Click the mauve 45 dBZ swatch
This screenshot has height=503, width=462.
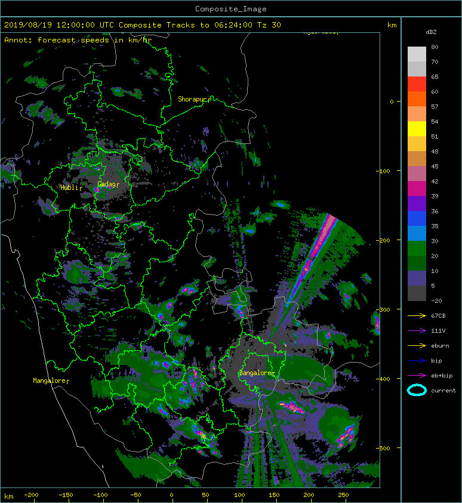pyautogui.click(x=417, y=173)
